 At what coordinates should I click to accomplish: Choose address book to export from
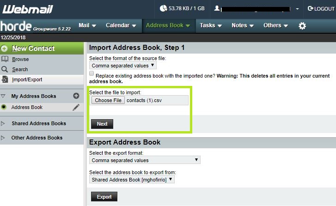[132, 179]
